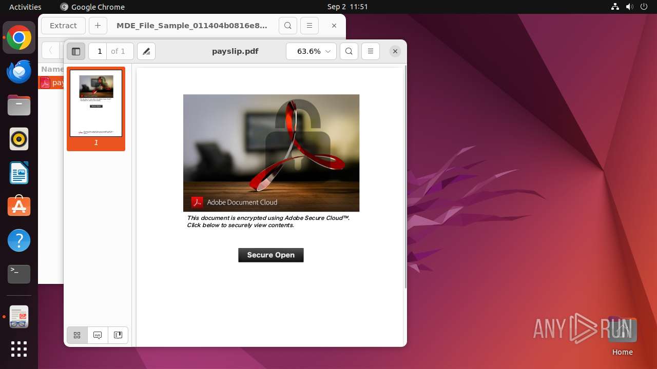Screen dimensions: 657x369
Task: Click Google Chrome app menu in top bar
Action: (x=92, y=7)
